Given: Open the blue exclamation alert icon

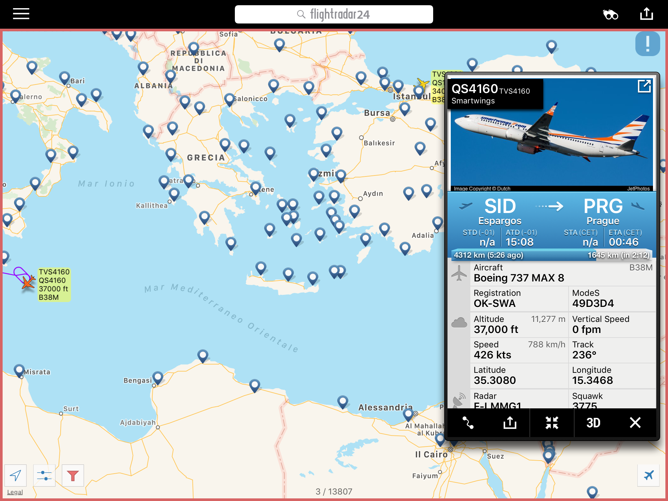Looking at the screenshot, I should (x=647, y=44).
